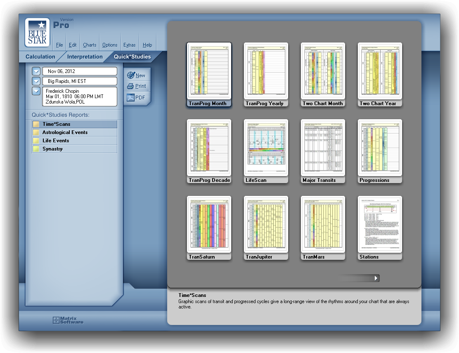Click the New button label

(x=140, y=75)
